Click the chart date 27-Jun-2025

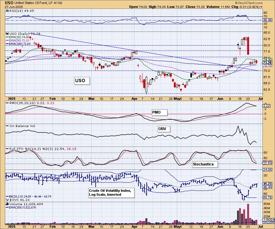tap(14, 7)
